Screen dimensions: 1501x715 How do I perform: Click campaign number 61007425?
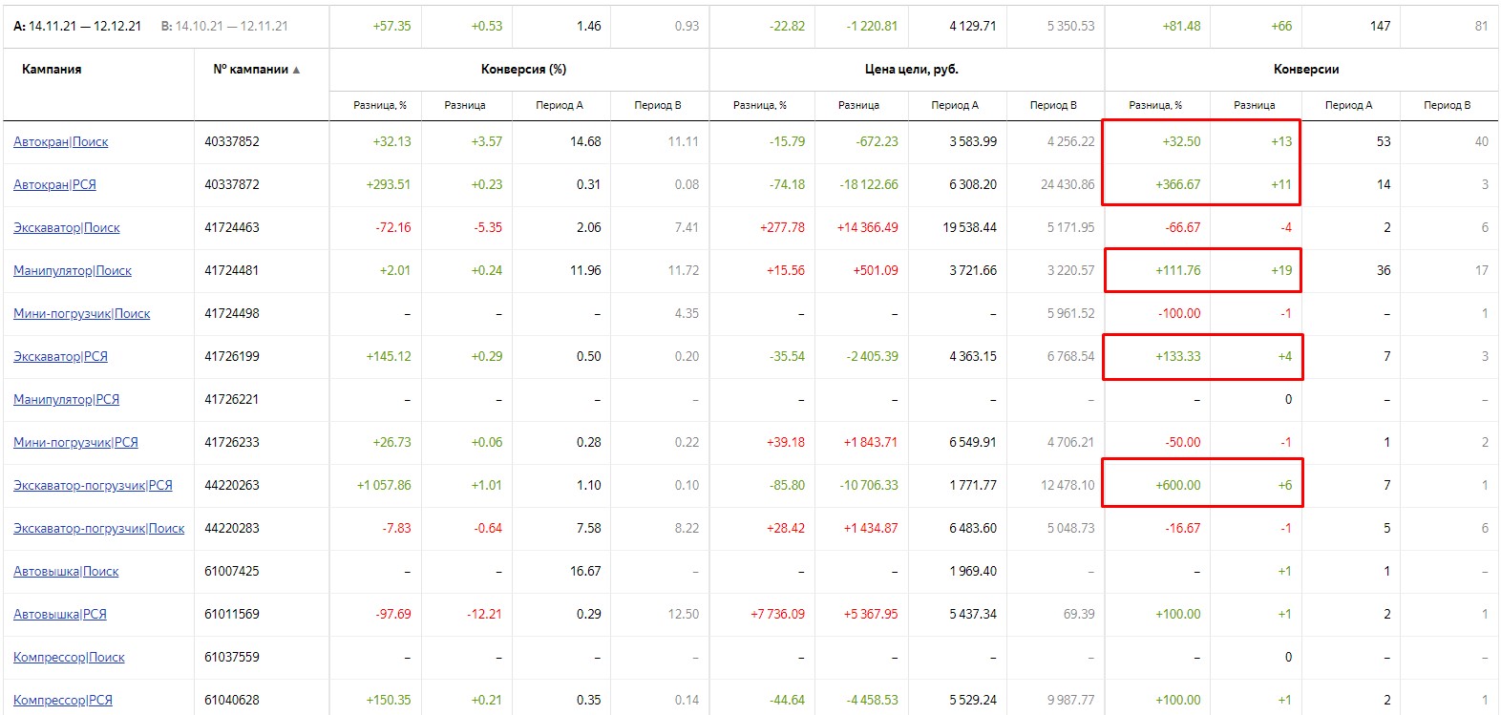pos(232,571)
